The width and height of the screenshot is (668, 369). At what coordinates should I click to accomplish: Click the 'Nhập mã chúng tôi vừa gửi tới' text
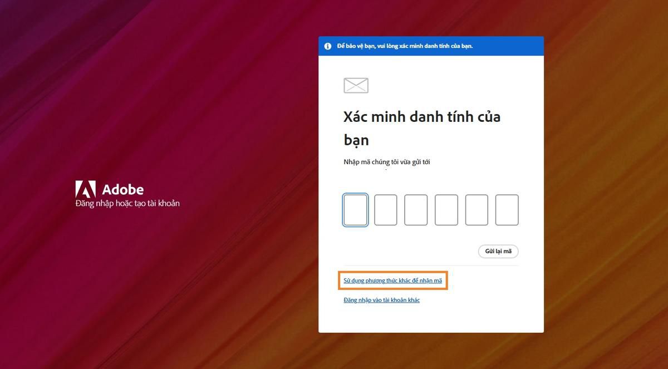pyautogui.click(x=387, y=162)
